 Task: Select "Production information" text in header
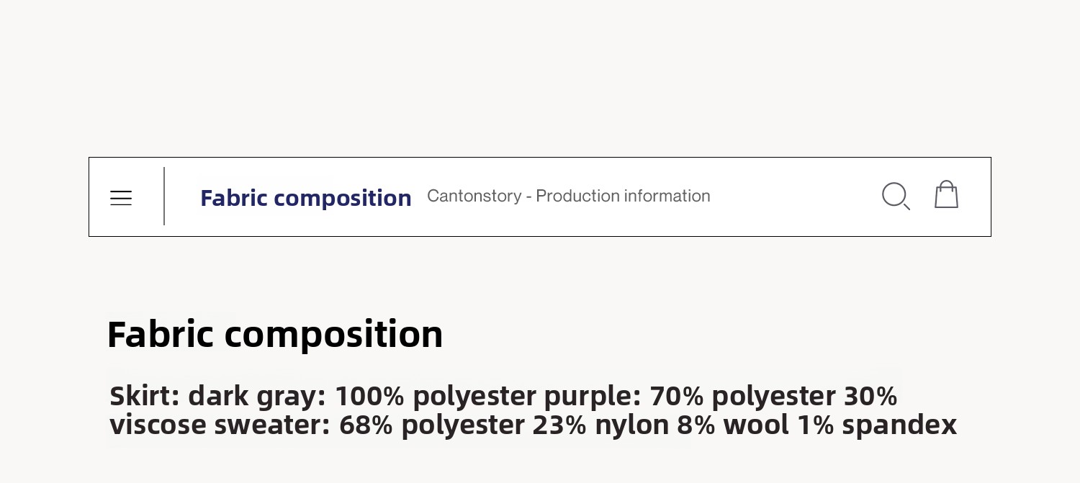point(623,196)
